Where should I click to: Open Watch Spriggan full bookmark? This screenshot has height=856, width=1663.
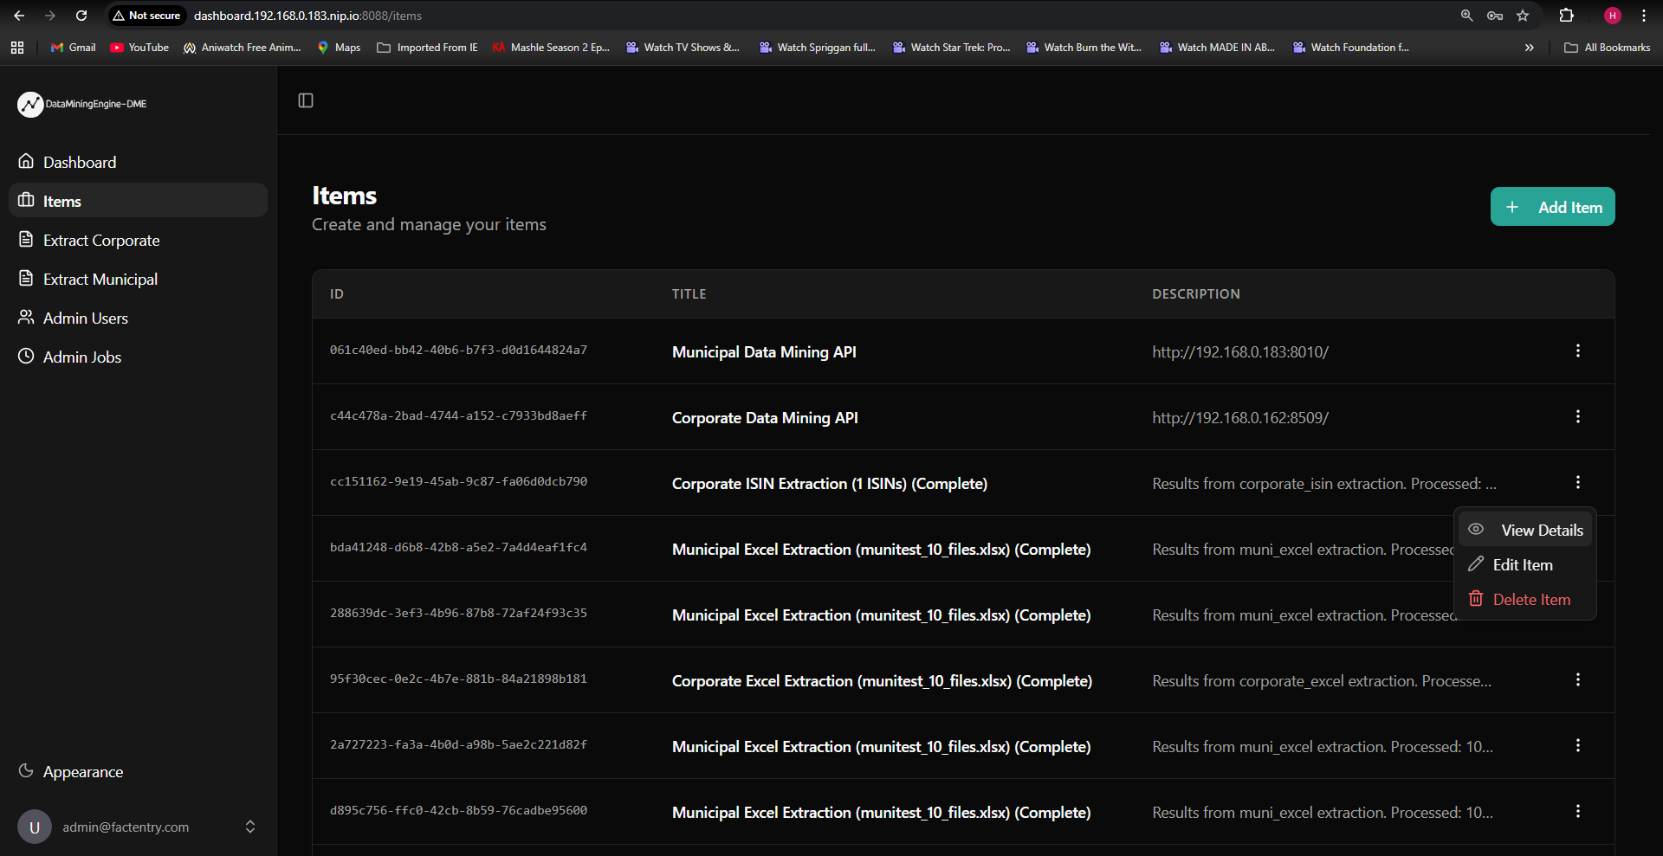pos(817,48)
